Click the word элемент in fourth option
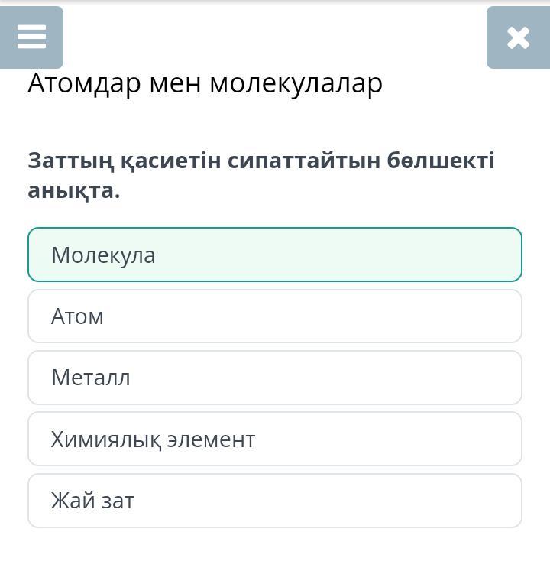Screen dimensions: 550x587 point(211,439)
